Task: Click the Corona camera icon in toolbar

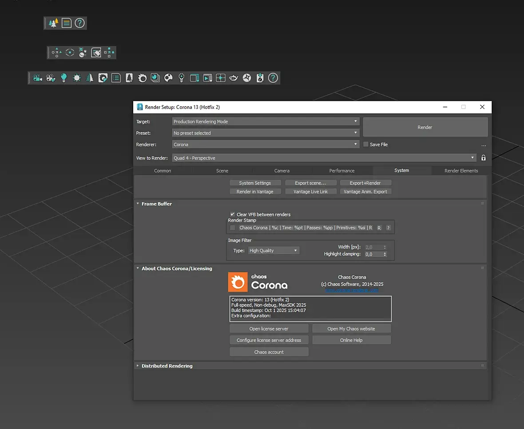Action: click(x=38, y=78)
